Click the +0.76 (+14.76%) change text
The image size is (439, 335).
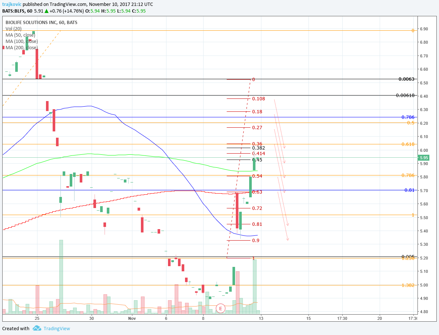pyautogui.click(x=67, y=11)
